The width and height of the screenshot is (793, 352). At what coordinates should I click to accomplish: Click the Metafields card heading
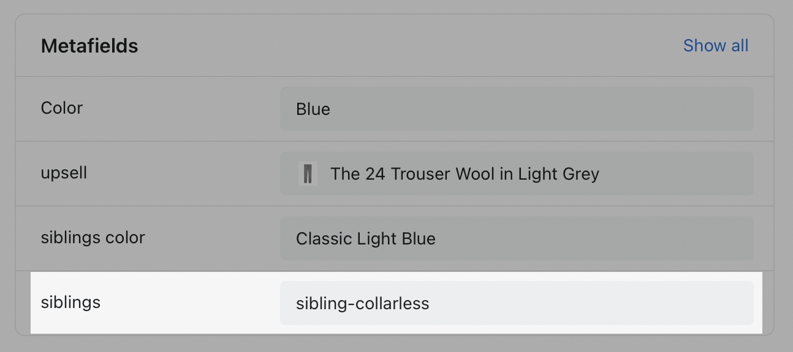click(89, 46)
